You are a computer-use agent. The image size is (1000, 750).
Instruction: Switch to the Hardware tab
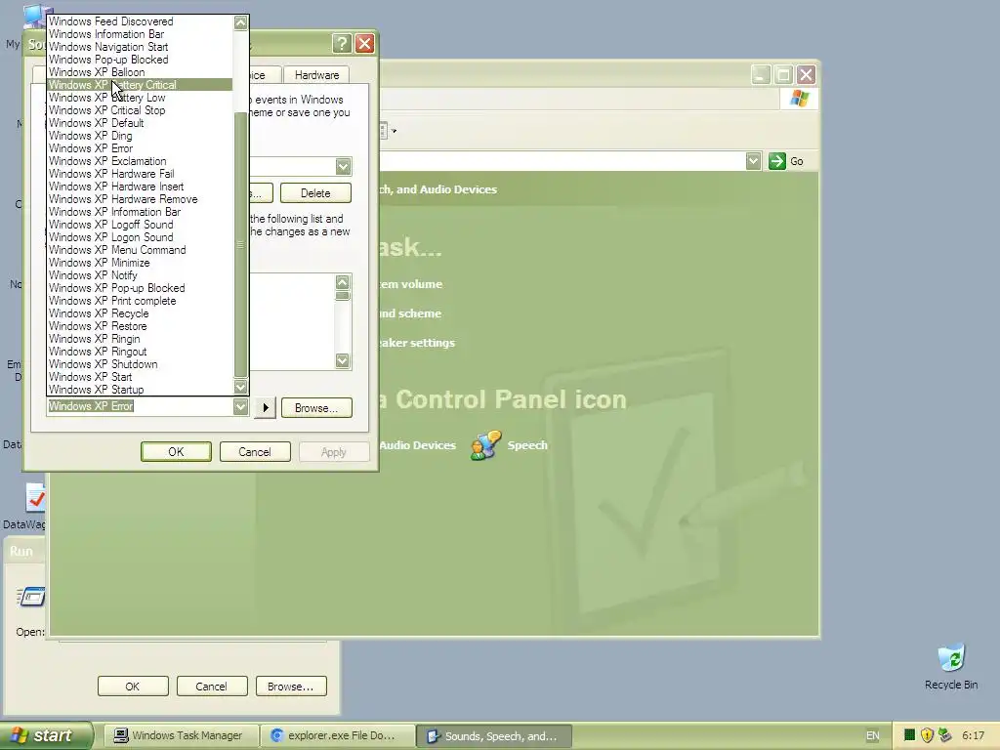coord(316,75)
